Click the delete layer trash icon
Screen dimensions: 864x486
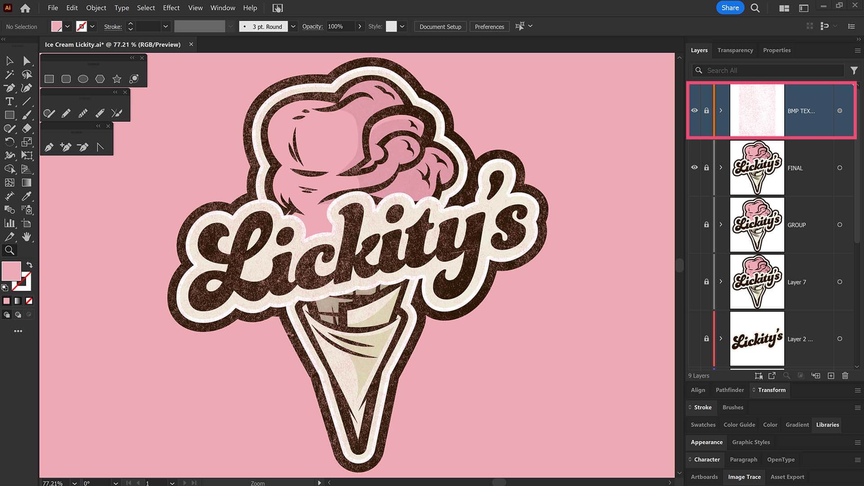(x=845, y=376)
